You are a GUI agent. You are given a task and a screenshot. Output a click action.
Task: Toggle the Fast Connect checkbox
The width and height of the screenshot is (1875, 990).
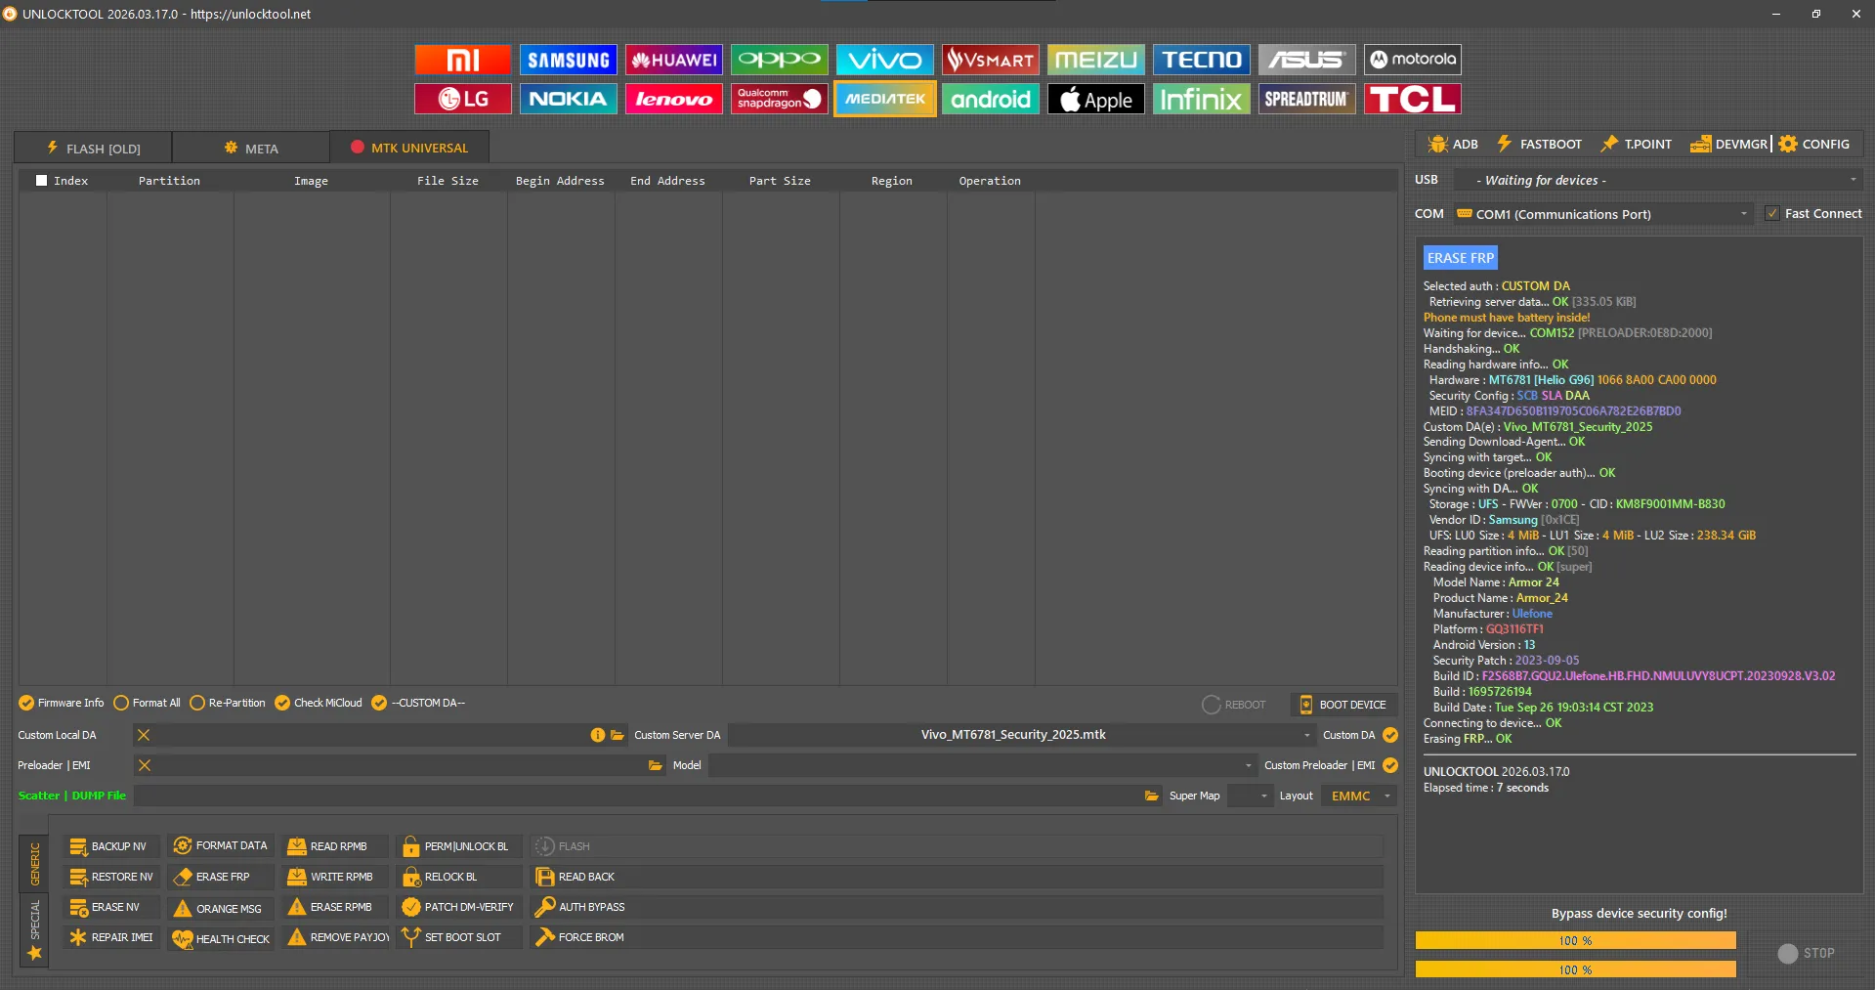pyautogui.click(x=1772, y=214)
